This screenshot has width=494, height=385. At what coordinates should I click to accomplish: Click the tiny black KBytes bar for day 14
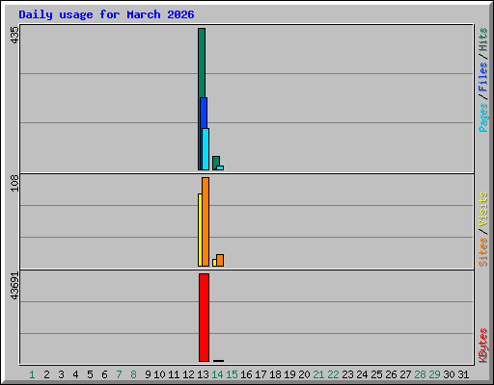click(x=218, y=361)
